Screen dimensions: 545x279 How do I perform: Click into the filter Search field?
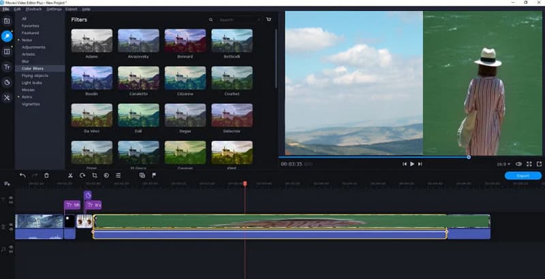pos(239,20)
